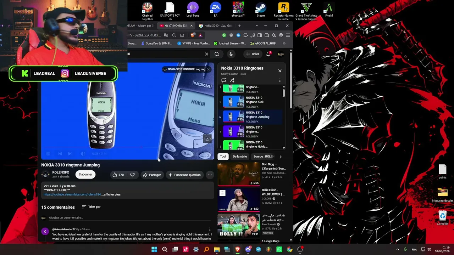Viewport: 454px width, 255px height.
Task: Open the browser tab search chevron
Action: 257,26
